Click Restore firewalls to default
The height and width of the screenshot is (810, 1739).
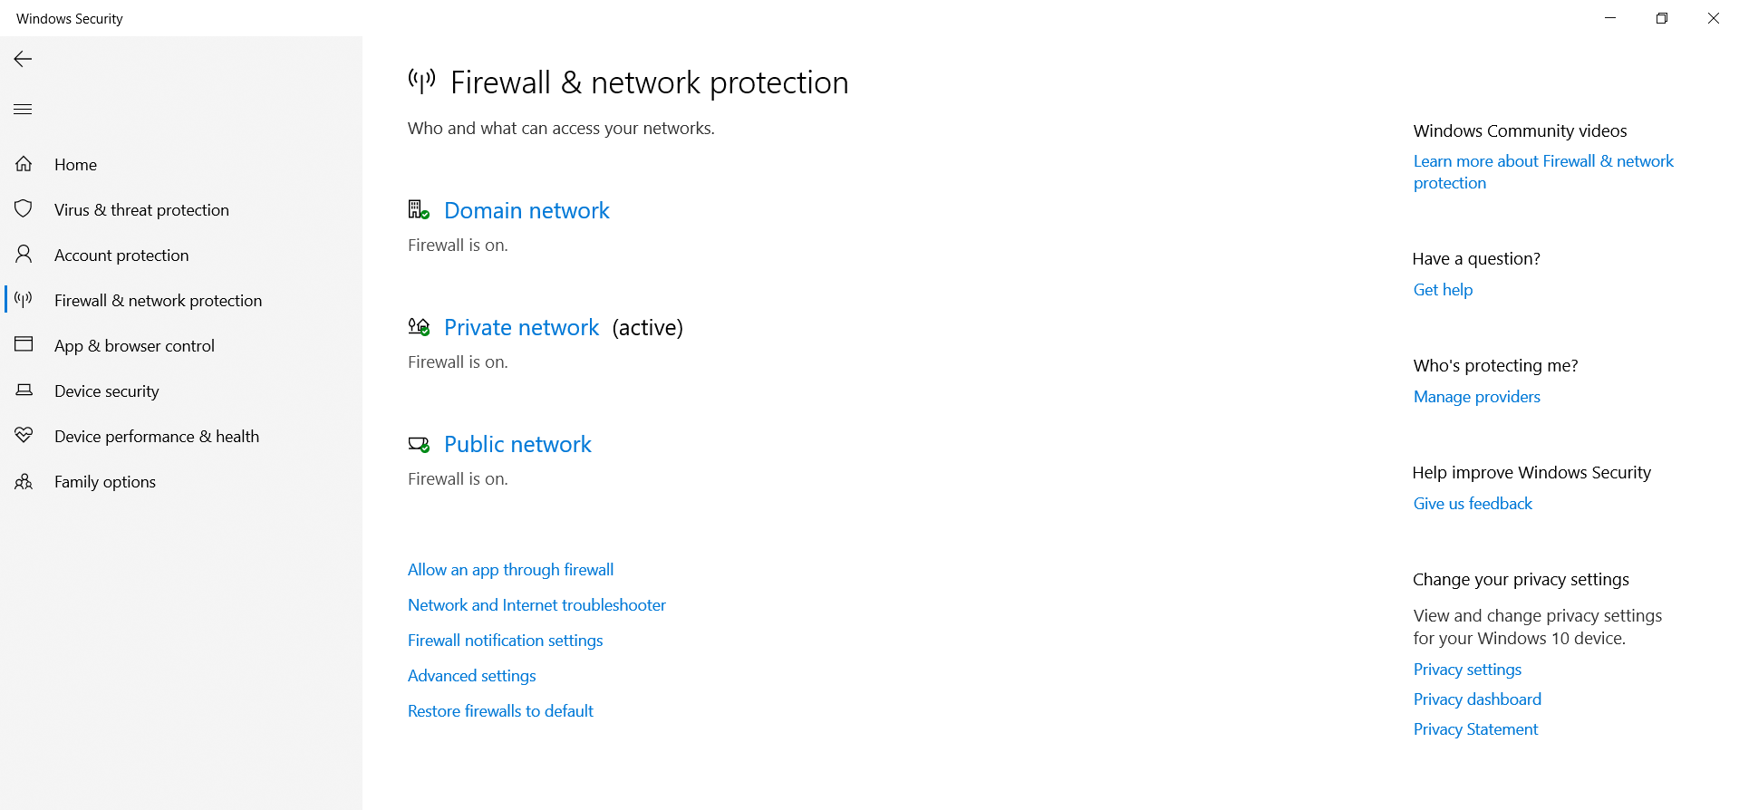[x=500, y=711]
